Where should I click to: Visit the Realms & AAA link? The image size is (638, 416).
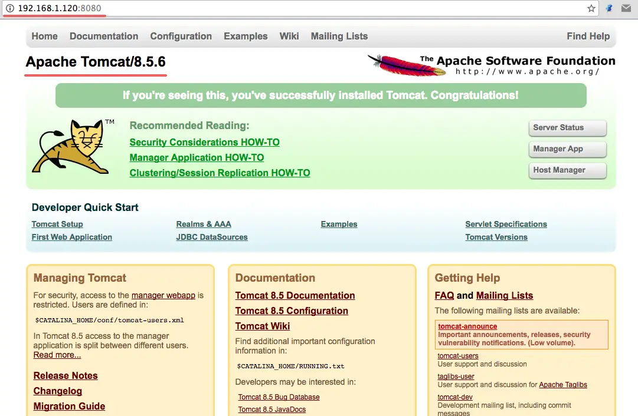point(204,224)
